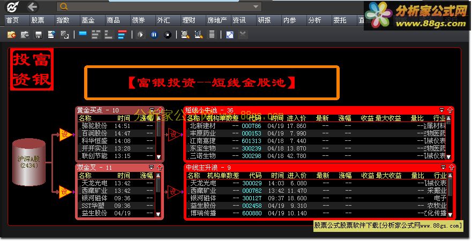This screenshot has height=241, width=472.
Task: Click the play button in toolbar
Action: (140, 35)
